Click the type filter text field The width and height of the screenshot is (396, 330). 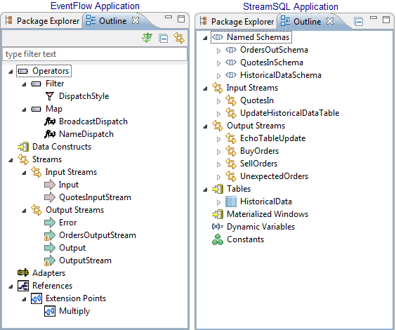(95, 54)
